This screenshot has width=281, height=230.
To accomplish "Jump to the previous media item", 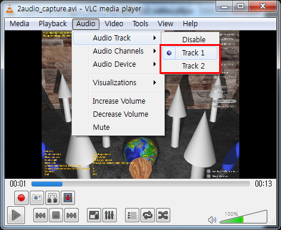I will tap(40, 215).
